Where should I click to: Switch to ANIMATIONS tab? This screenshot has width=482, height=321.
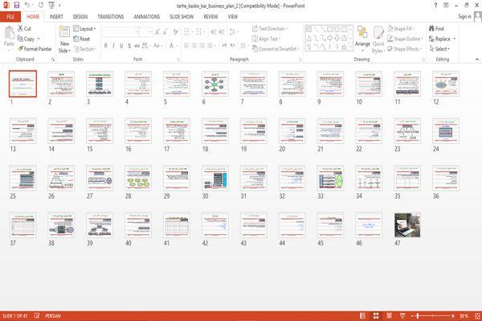[x=147, y=17]
